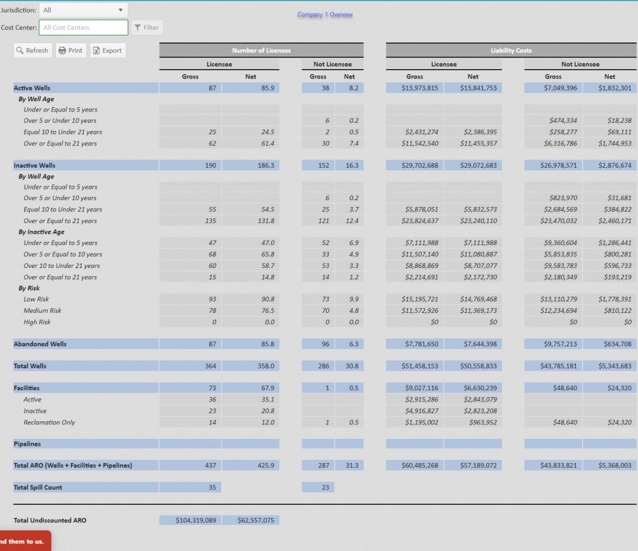Click the Jurisdiction dropdown arrow

pos(121,9)
